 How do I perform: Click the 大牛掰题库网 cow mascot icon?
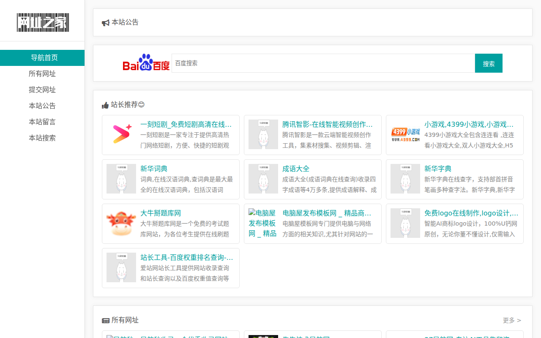121,223
